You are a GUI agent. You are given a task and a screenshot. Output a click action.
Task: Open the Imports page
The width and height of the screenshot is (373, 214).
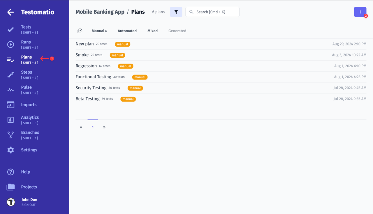click(x=28, y=105)
